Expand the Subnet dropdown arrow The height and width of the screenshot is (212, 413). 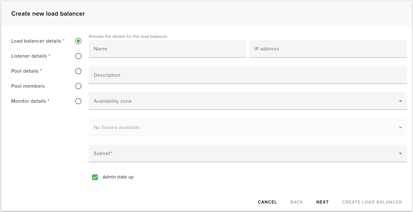click(400, 153)
